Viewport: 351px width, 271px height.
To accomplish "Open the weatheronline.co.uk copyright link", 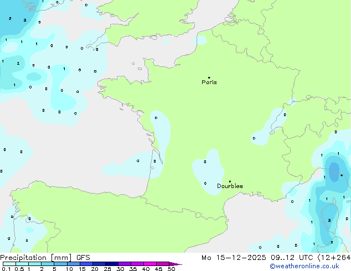I will [304, 266].
